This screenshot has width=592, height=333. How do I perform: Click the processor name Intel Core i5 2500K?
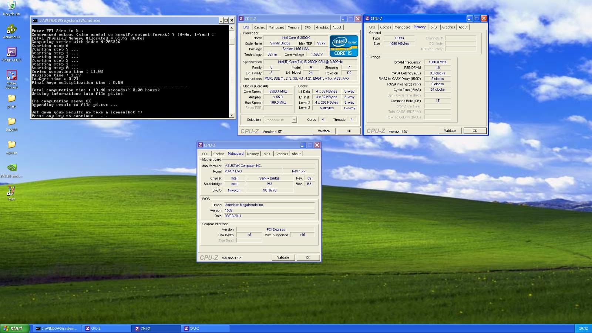click(x=296, y=38)
